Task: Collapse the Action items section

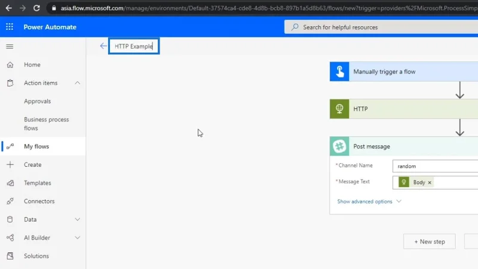Action: click(78, 83)
